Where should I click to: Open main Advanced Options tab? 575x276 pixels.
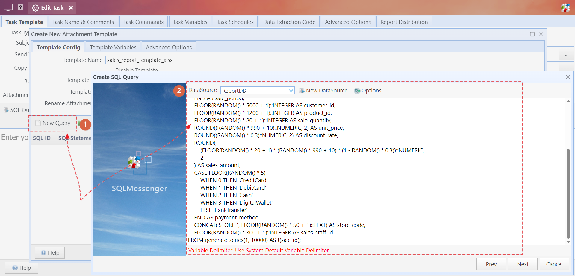348,22
